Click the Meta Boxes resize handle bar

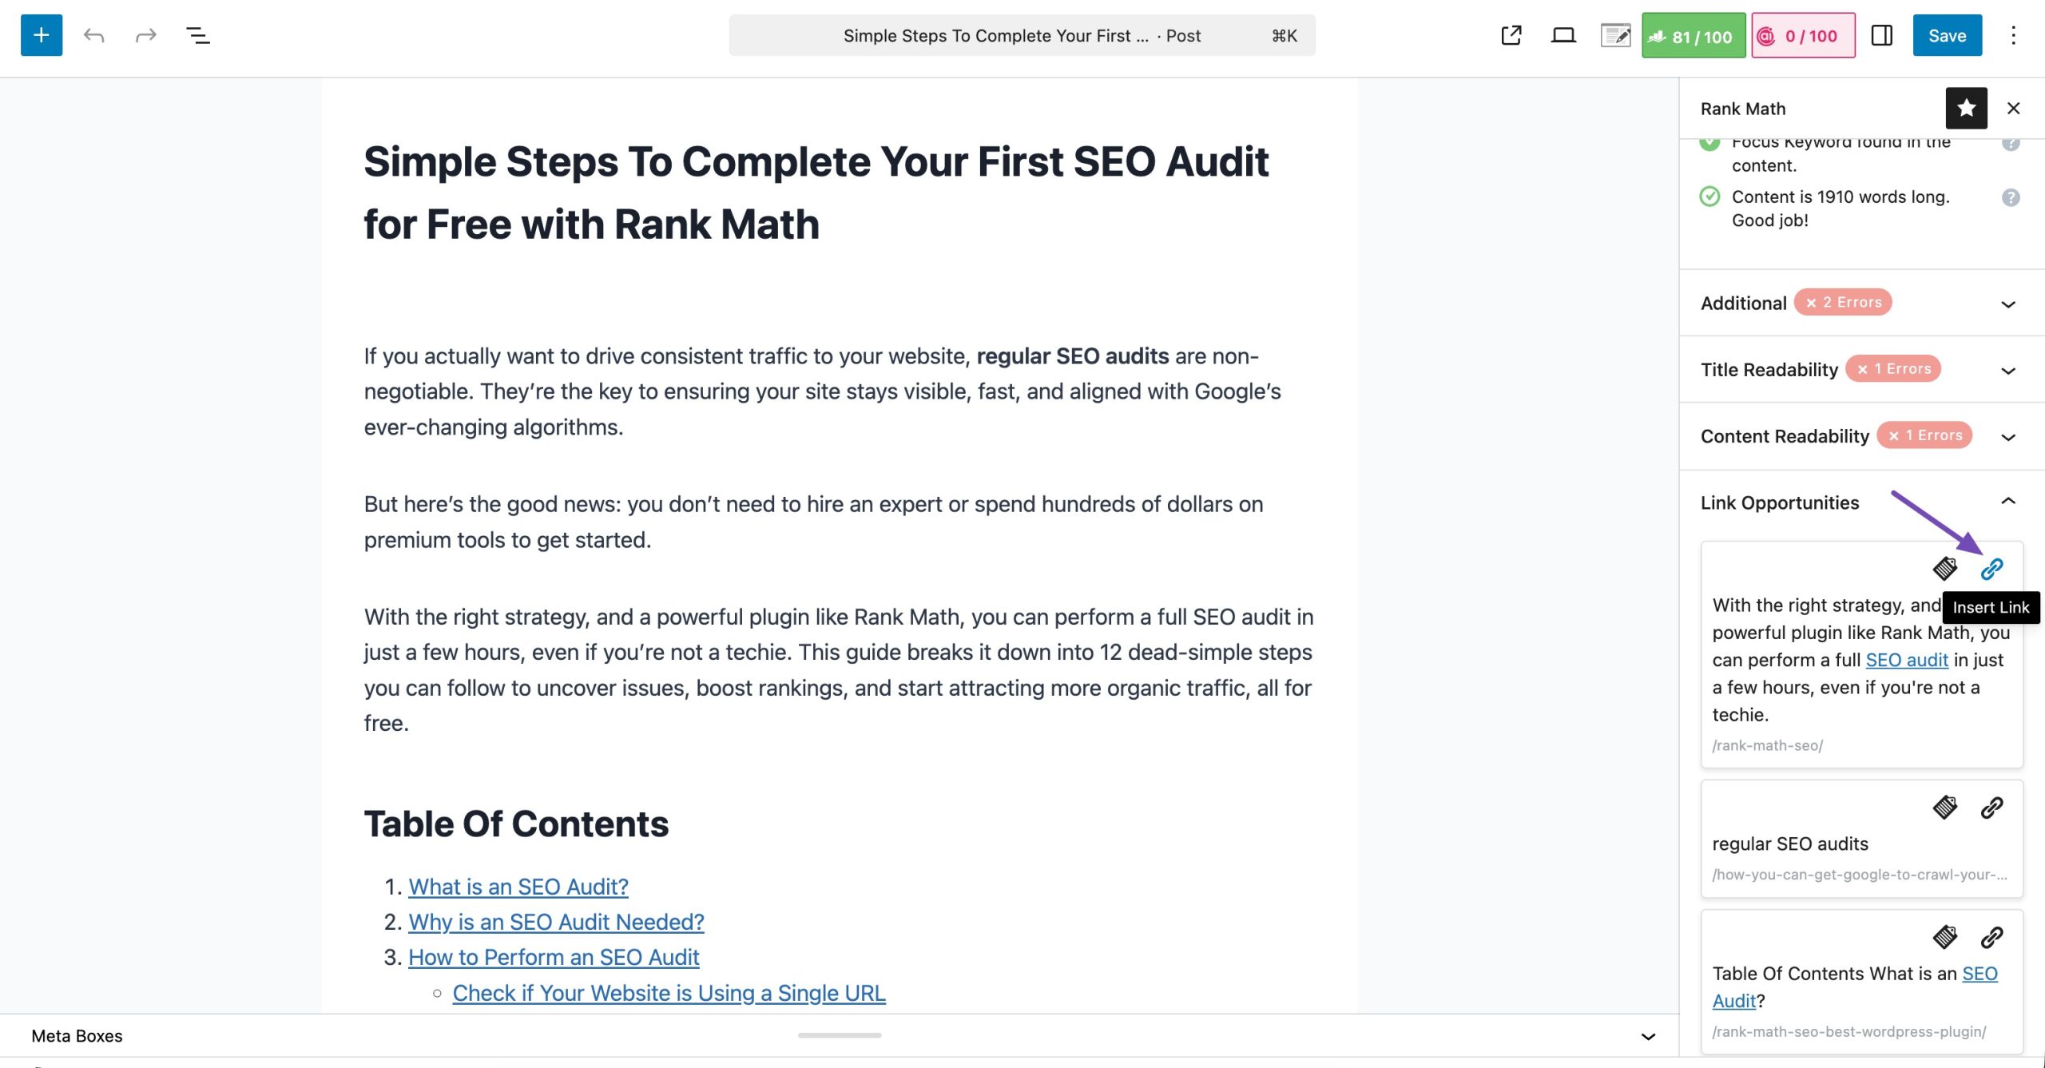point(839,1035)
